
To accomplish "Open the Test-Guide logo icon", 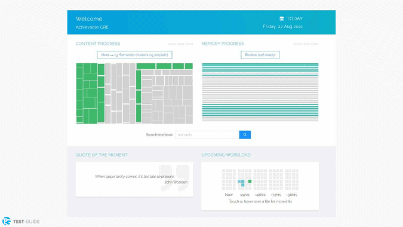I will click(x=7, y=221).
